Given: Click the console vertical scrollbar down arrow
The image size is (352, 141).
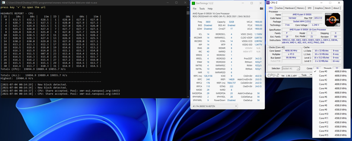Looking at the screenshot, I should point(188,96).
